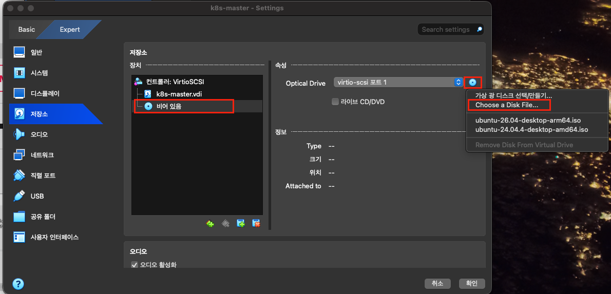Click in the Search settings field

[450, 30]
